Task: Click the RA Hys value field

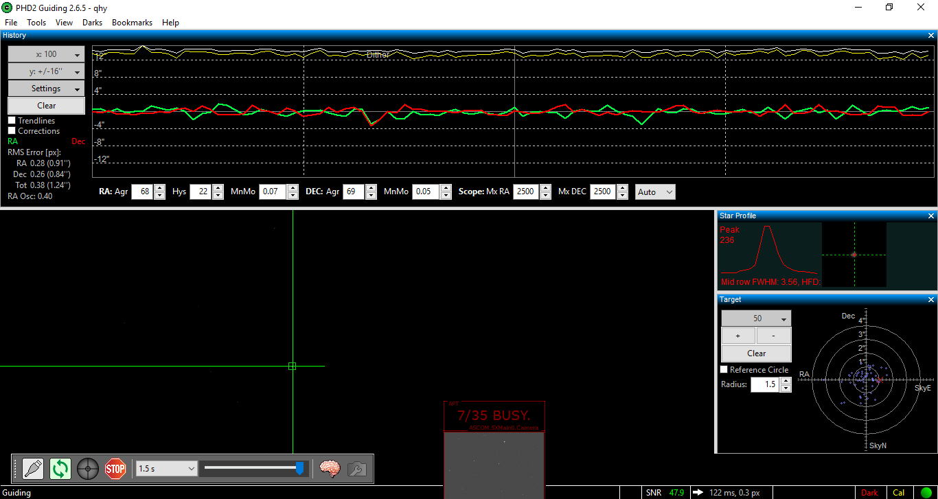Action: tap(200, 192)
